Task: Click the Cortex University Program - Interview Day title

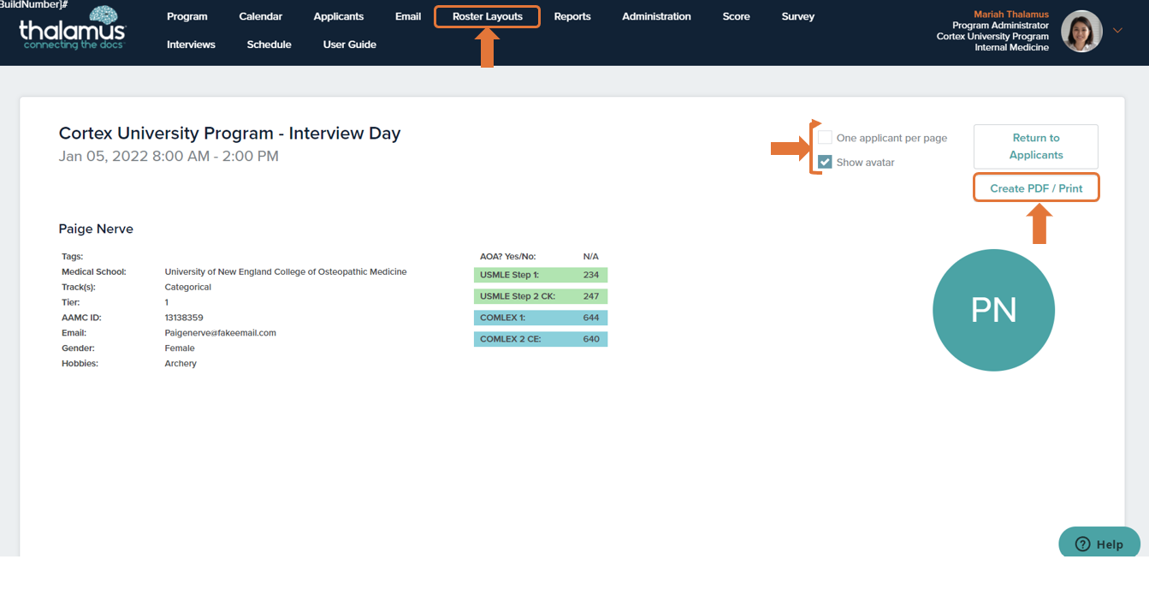Action: [x=229, y=134]
